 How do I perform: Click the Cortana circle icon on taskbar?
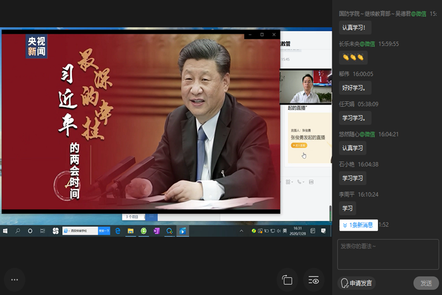30,231
